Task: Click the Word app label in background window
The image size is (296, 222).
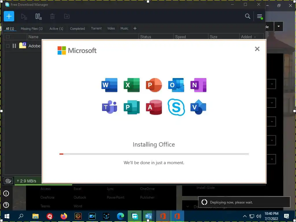Action: point(78,206)
